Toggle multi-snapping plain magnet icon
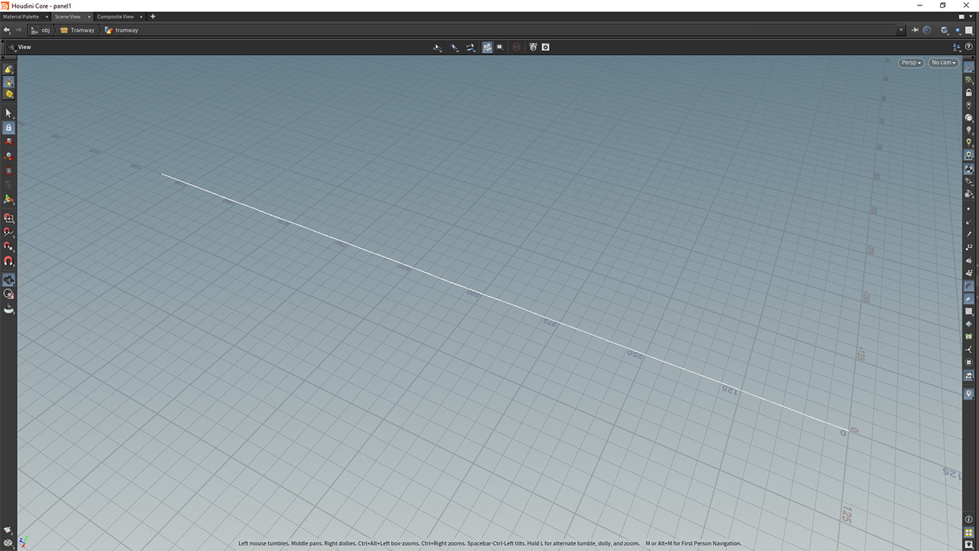This screenshot has height=551, width=979. pos(8,261)
